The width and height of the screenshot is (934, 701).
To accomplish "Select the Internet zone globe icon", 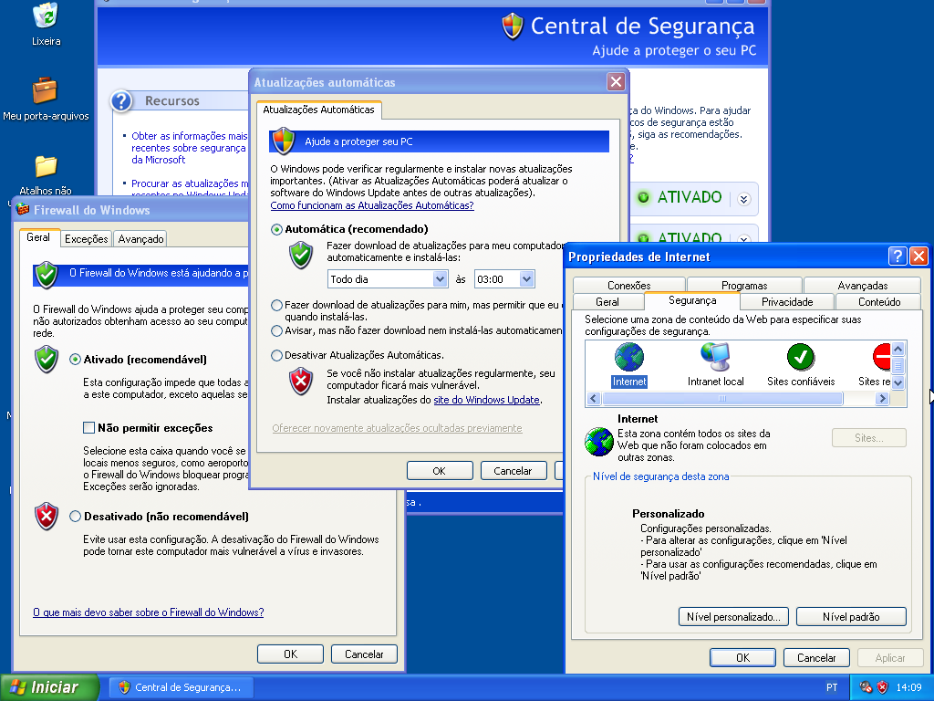I will click(x=629, y=357).
